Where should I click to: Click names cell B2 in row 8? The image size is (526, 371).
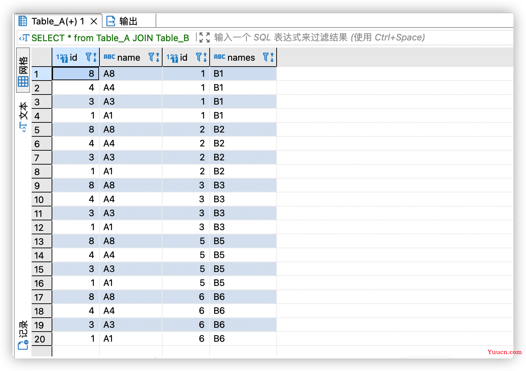(243, 171)
